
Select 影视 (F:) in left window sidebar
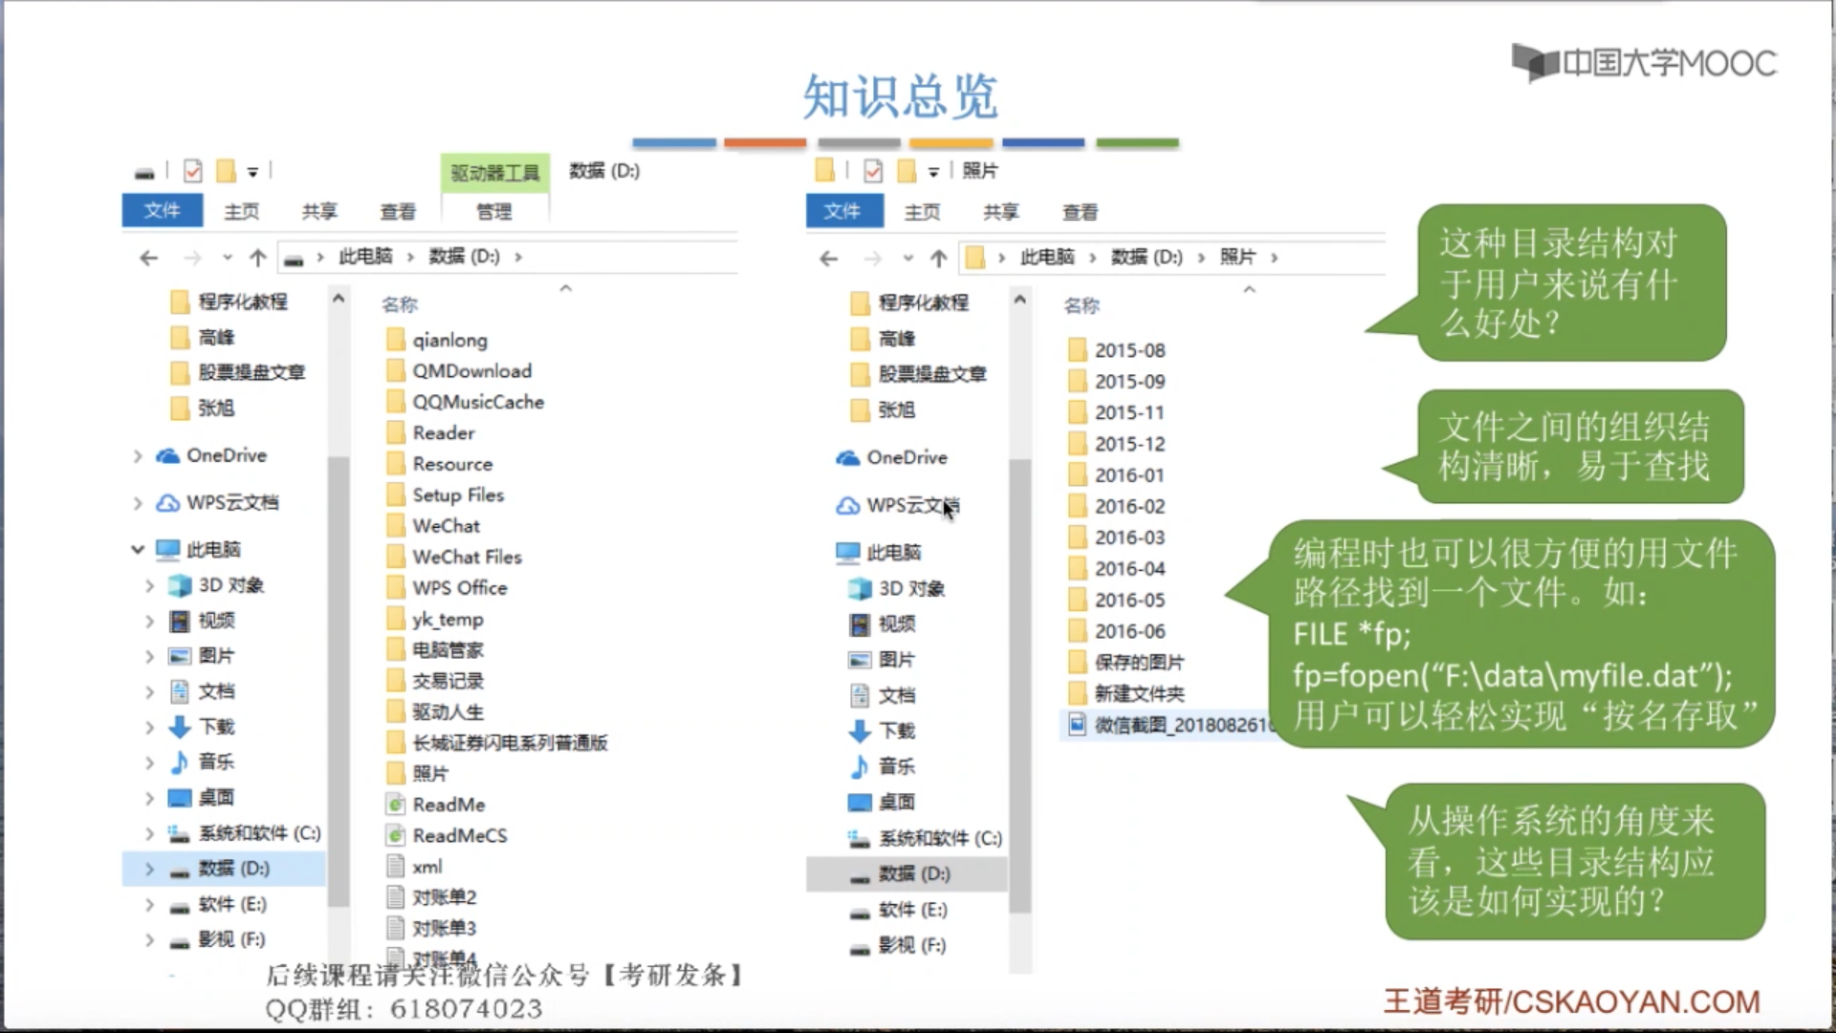[218, 939]
